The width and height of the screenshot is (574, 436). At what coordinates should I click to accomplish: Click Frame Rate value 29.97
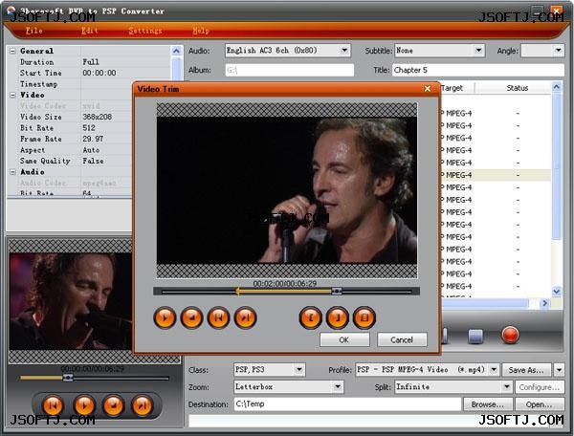coord(93,139)
